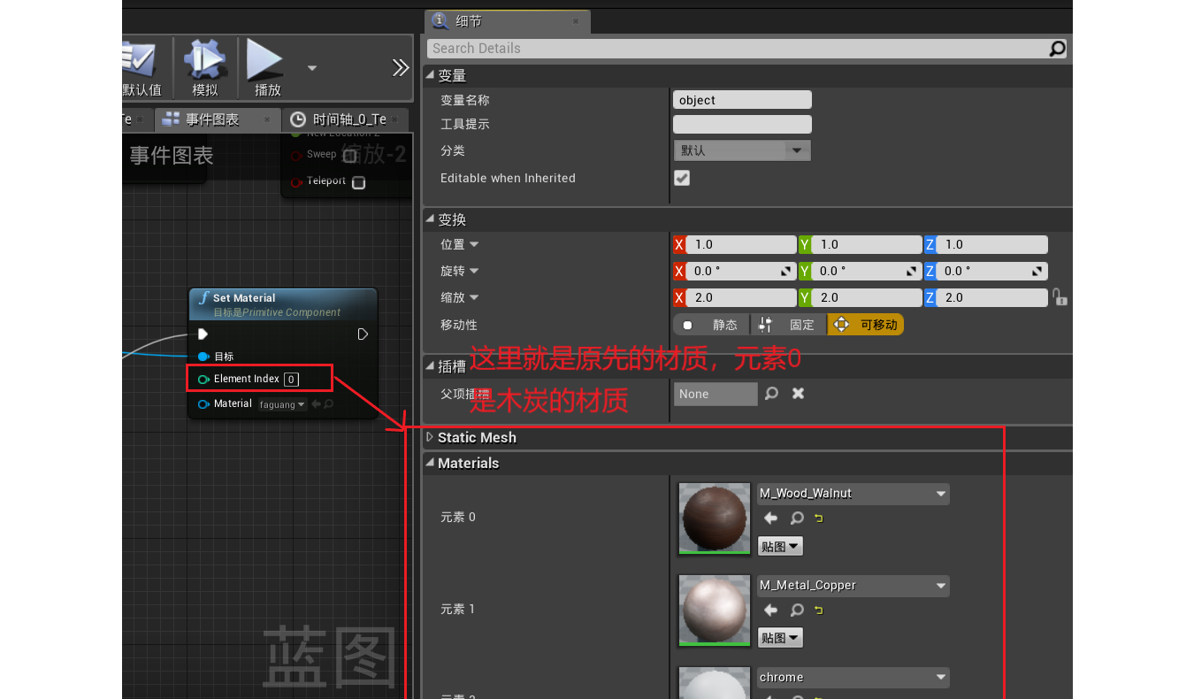Click the M_Wood_Walnut material thumbnail
Screen dimensions: 1194x699
pos(714,518)
